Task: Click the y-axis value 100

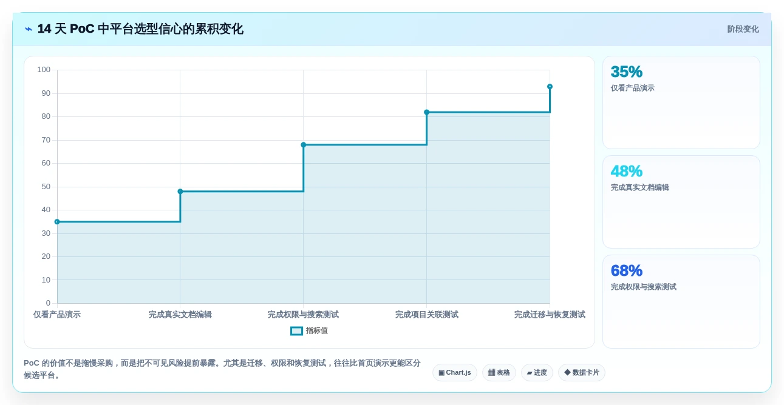Action: pos(44,70)
